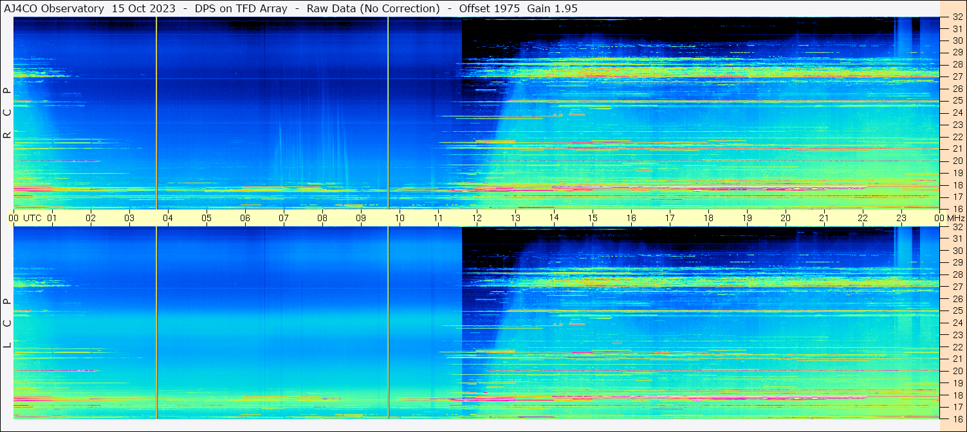Click the 15 Oct 2023 date in the header

coord(142,8)
